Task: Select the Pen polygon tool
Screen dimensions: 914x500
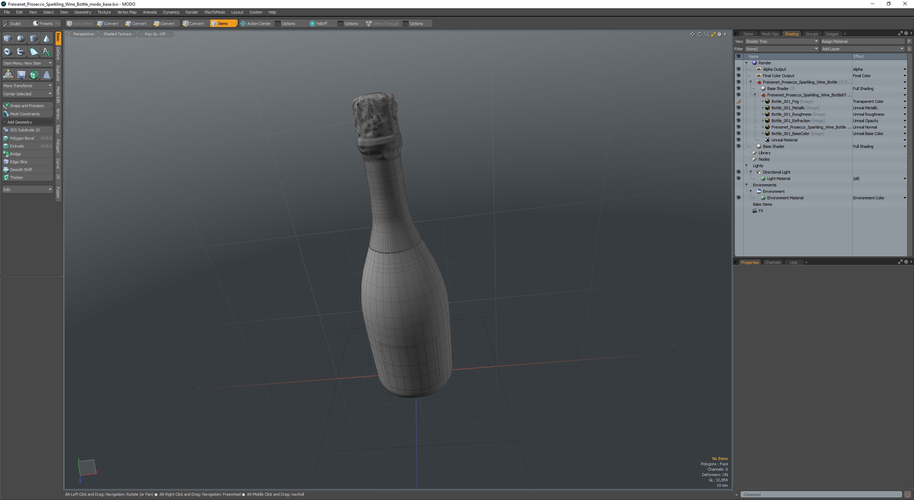Action: (x=34, y=52)
